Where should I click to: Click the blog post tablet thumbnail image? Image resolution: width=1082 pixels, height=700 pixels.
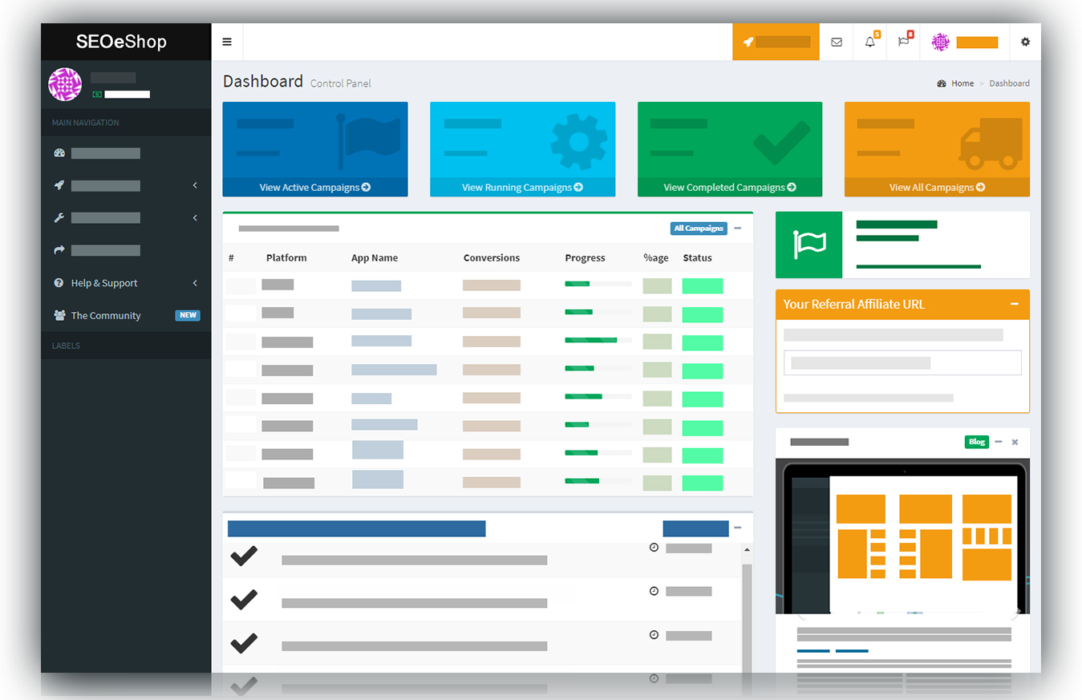point(902,536)
